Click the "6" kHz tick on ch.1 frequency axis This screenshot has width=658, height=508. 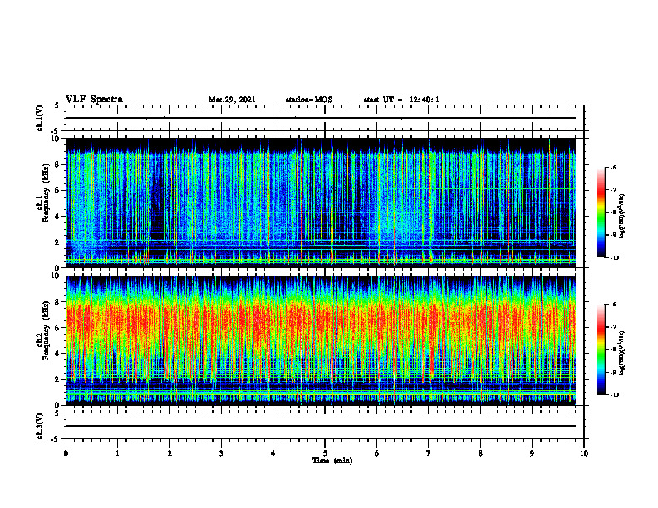tap(58, 190)
